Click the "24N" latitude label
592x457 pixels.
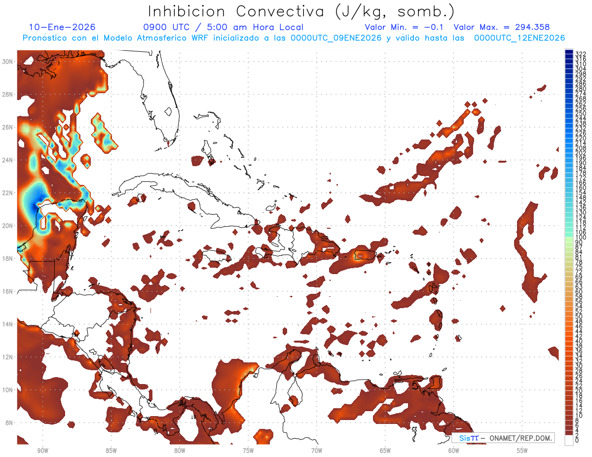[x=8, y=160]
